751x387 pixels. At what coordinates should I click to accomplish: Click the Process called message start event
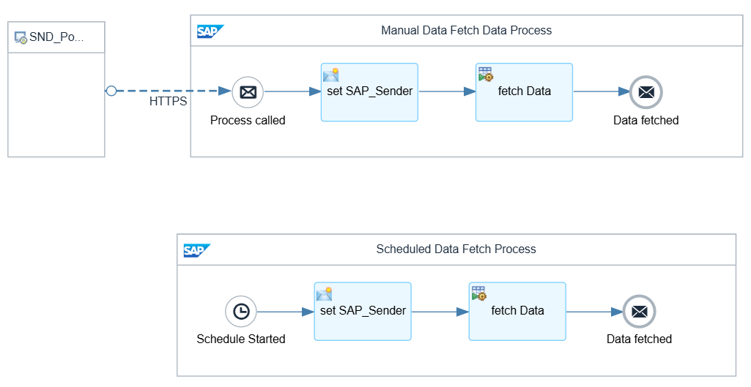(248, 92)
